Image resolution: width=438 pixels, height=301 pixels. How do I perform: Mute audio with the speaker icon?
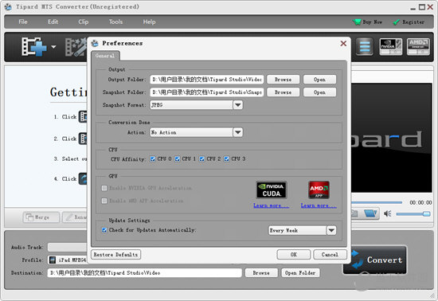(x=388, y=213)
